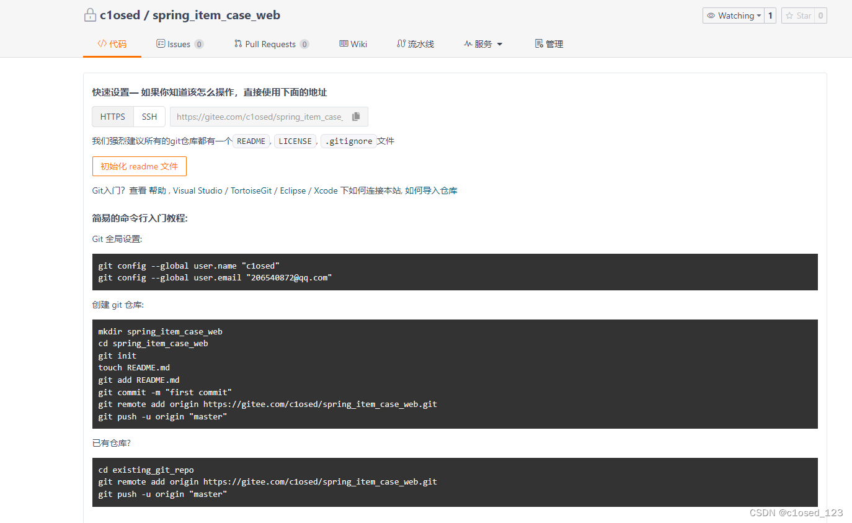Click the 管理 settings icon
Screen dimensions: 852x523
coord(539,44)
